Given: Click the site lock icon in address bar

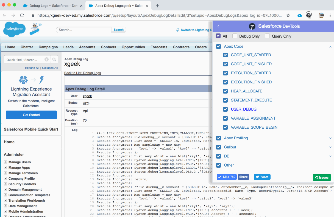Looking at the screenshot, I should click(x=33, y=16).
